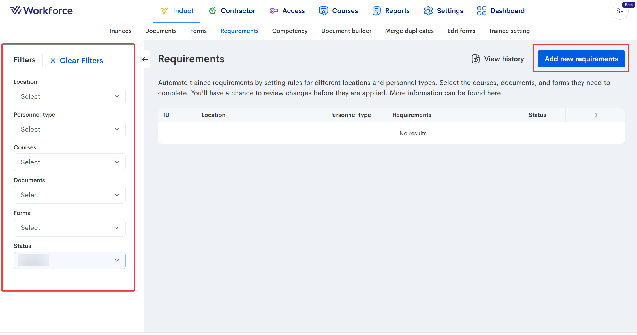Collapse the filters sidebar arrow
Image resolution: width=637 pixels, height=335 pixels.
144,59
